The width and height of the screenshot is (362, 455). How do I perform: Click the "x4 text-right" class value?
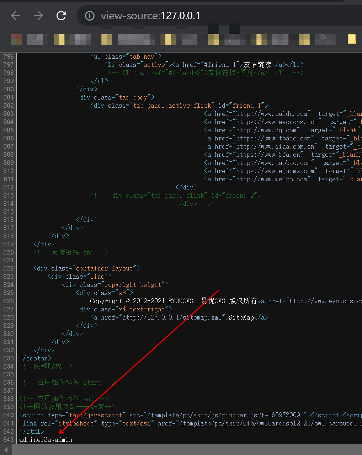[142, 309]
